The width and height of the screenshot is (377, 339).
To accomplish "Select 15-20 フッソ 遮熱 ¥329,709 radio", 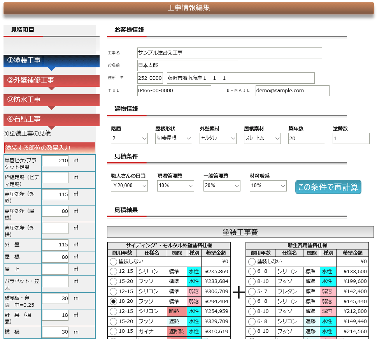I will coord(113,321).
